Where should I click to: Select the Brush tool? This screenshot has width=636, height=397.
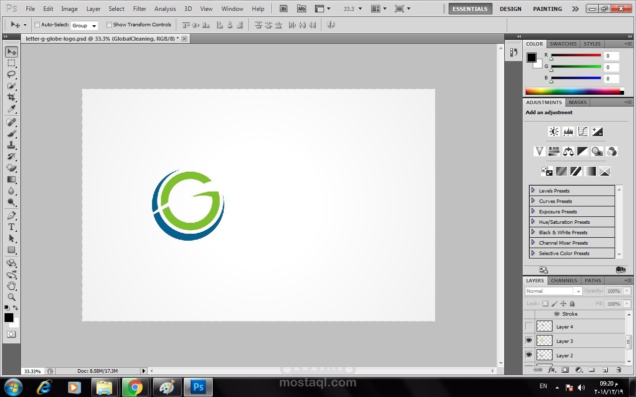click(x=11, y=133)
